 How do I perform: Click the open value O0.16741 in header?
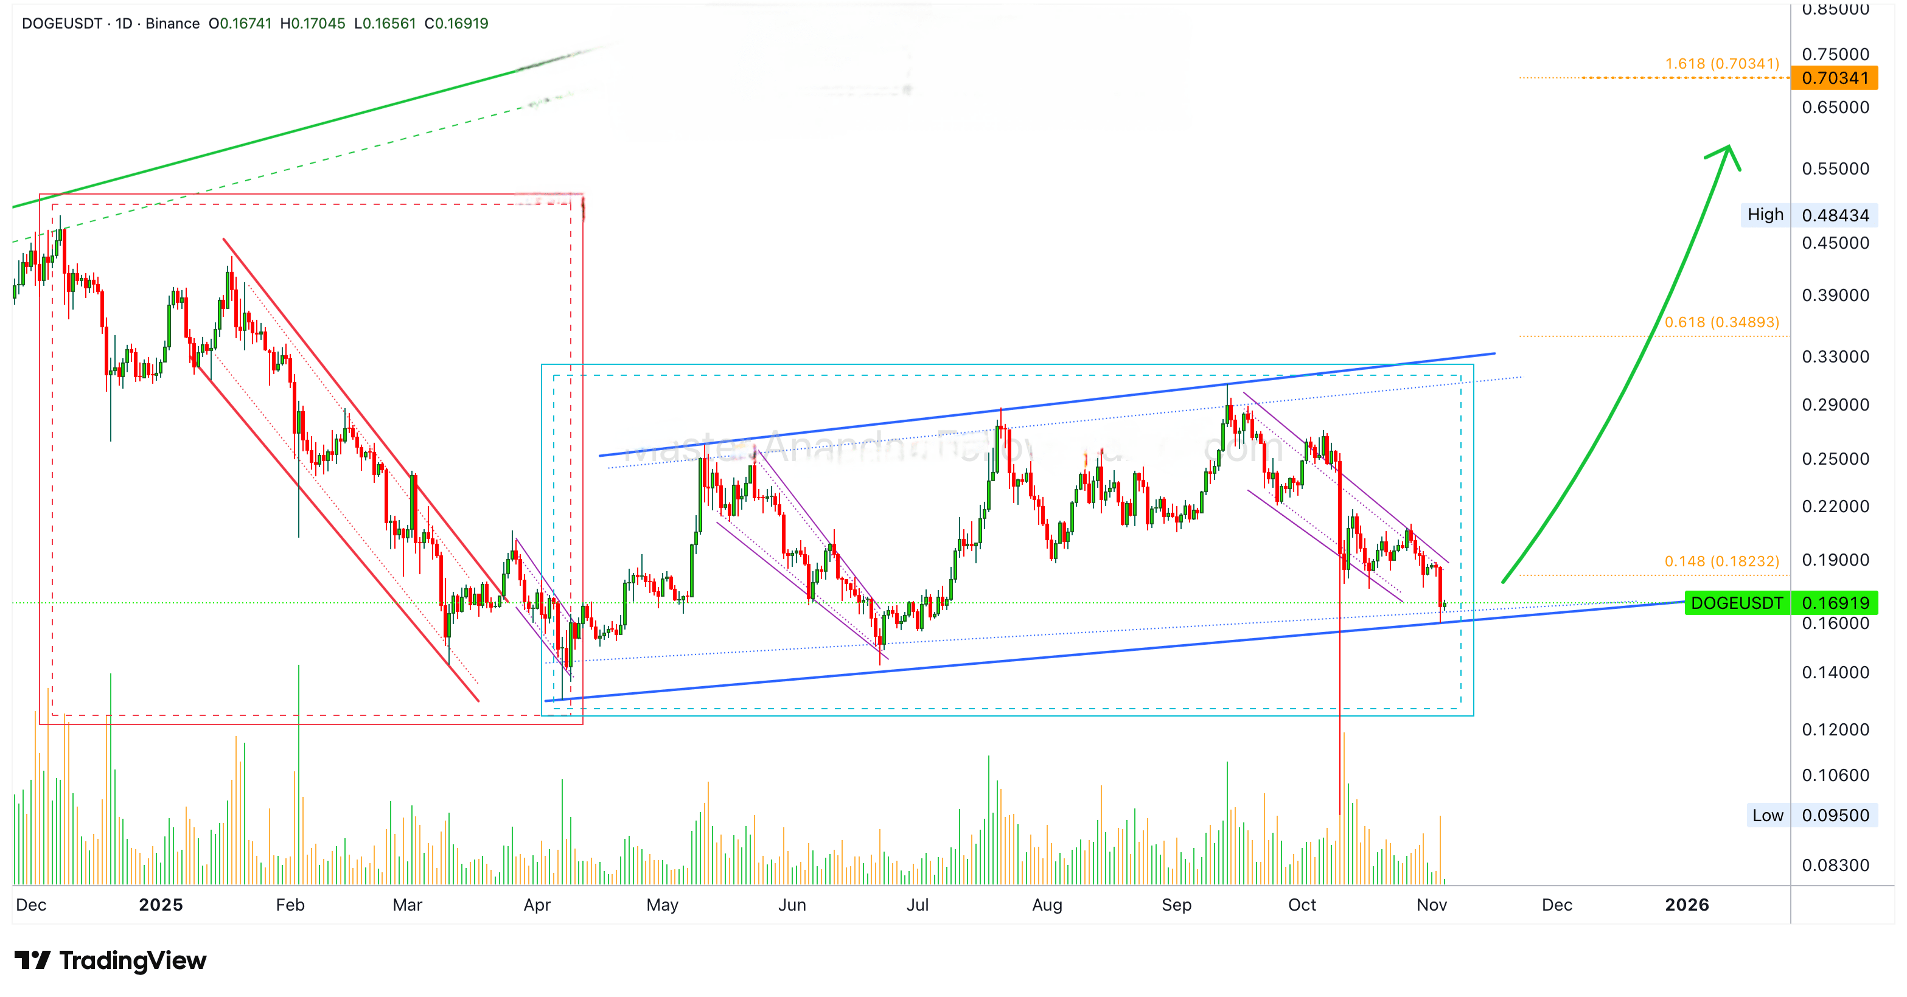click(x=240, y=23)
